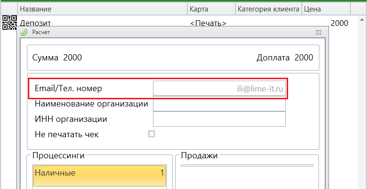Focus the Email/Тел. номер input field
This screenshot has height=189, width=367.
219,89
